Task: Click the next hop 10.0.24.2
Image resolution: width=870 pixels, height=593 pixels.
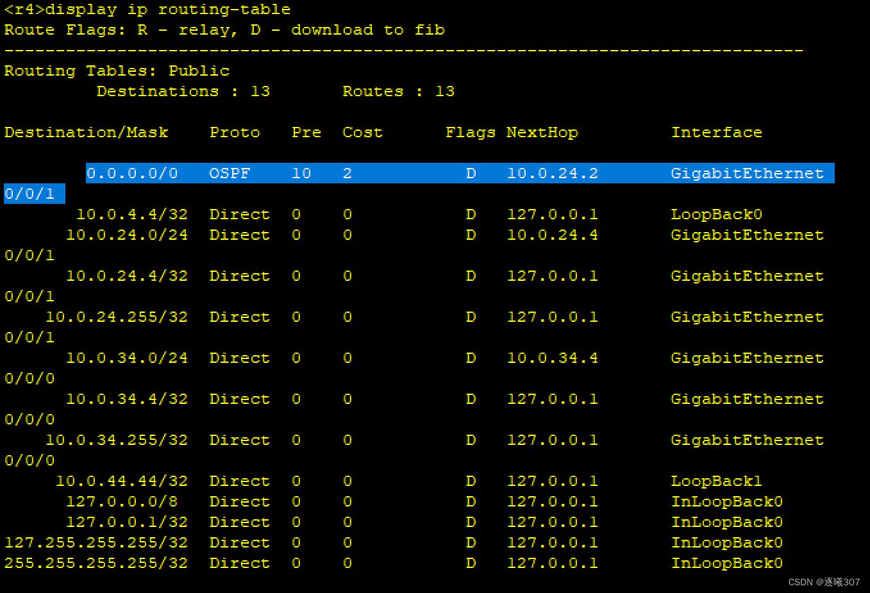Action: pyautogui.click(x=553, y=174)
